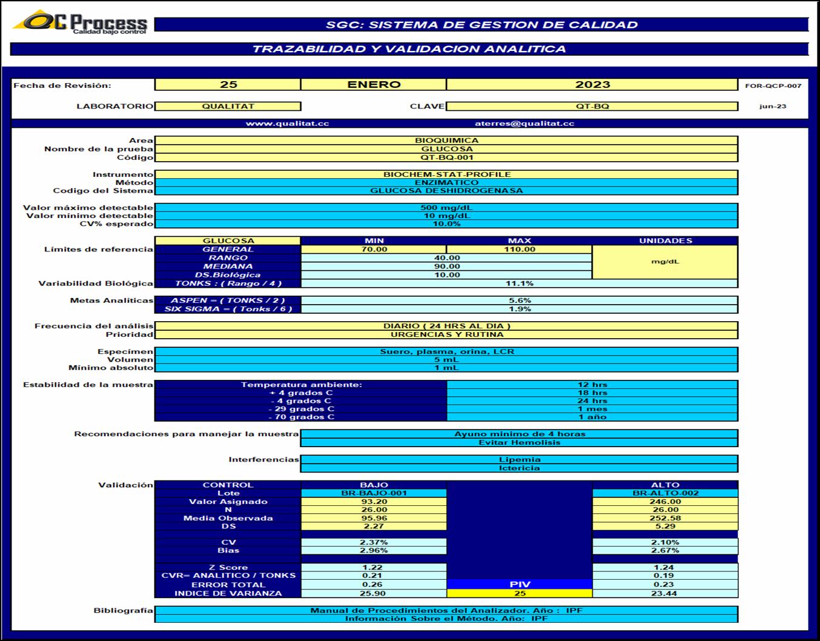This screenshot has height=641, width=820.
Task: Select high assigned value "246.00"
Action: point(665,502)
